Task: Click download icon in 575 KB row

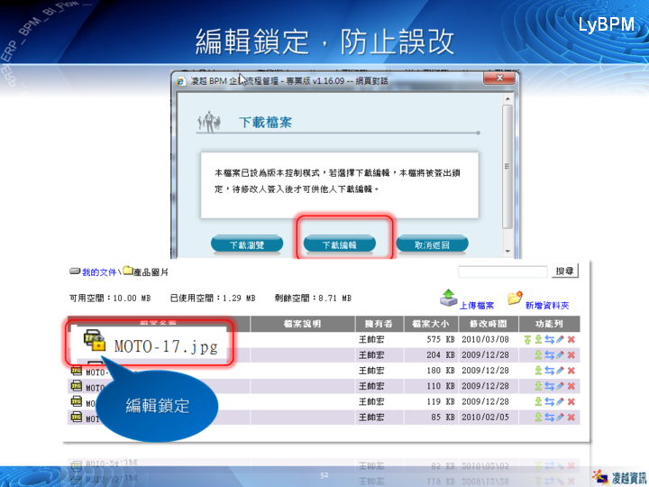Action: point(538,340)
